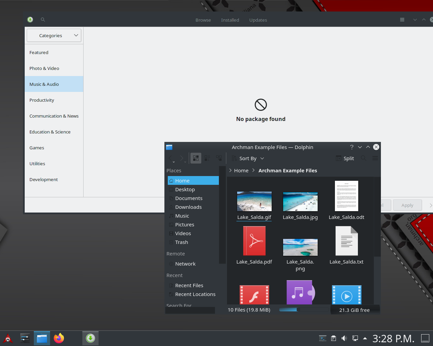Open the Installed tab
Image resolution: width=433 pixels, height=346 pixels.
[x=230, y=20]
